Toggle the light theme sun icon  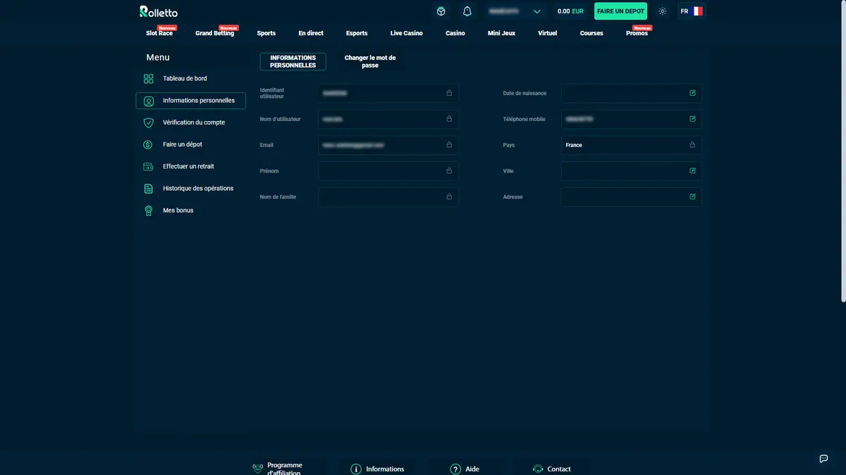coord(662,11)
